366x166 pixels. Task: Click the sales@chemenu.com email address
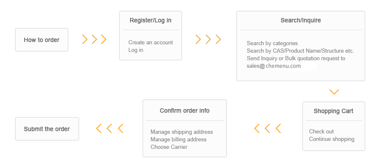274,66
